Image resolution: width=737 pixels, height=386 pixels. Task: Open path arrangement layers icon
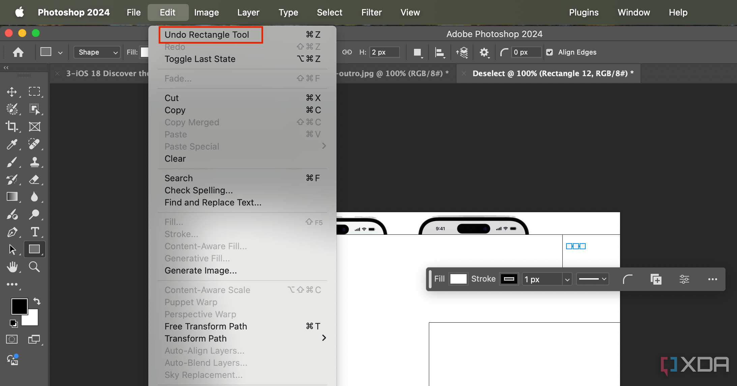pyautogui.click(x=462, y=52)
